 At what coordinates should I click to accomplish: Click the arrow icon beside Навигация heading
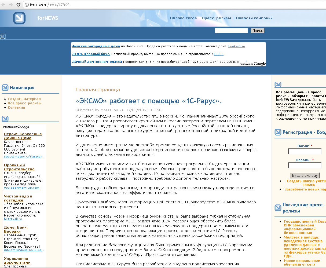(x=5, y=88)
